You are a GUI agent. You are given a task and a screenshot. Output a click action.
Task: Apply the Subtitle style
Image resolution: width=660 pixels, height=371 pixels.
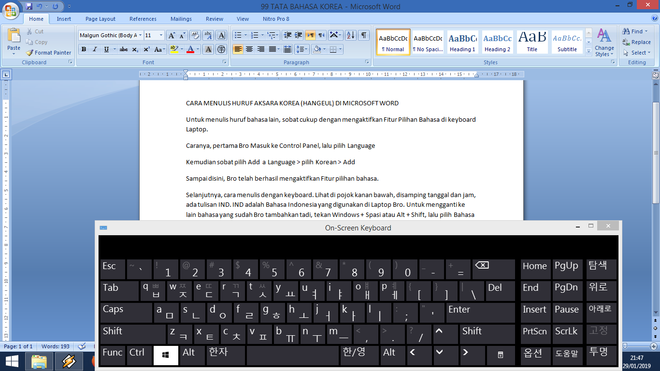567,42
